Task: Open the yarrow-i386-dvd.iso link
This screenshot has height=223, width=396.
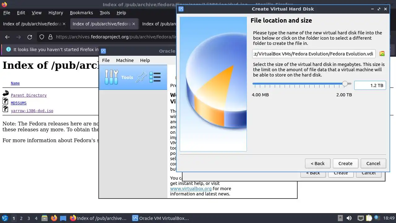Action: tap(32, 111)
